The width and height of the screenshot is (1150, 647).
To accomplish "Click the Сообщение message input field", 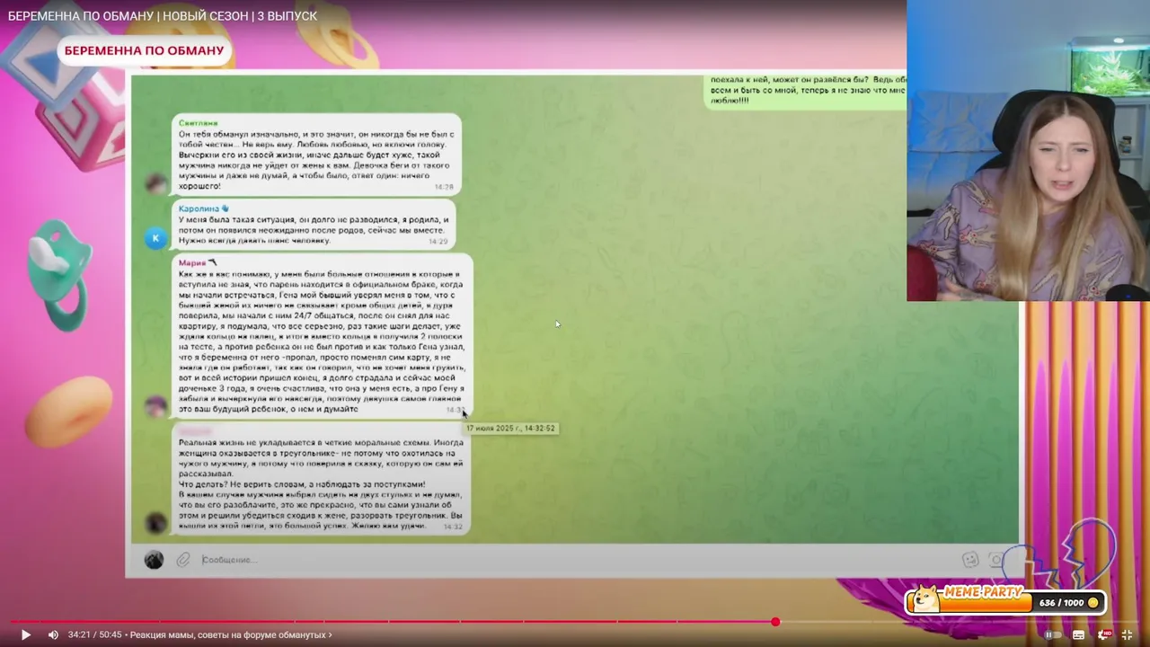I will (575, 560).
